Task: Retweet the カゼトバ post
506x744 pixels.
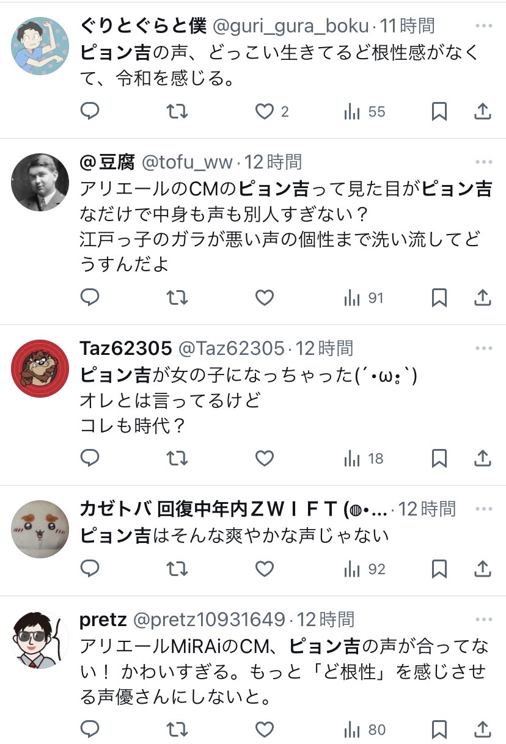Action: click(177, 569)
